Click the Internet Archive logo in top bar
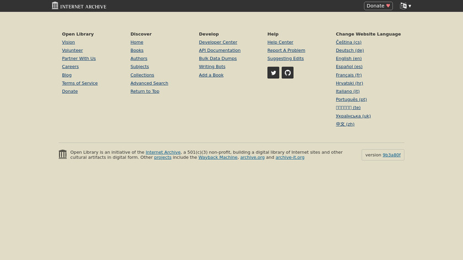The height and width of the screenshot is (260, 463). (79, 6)
